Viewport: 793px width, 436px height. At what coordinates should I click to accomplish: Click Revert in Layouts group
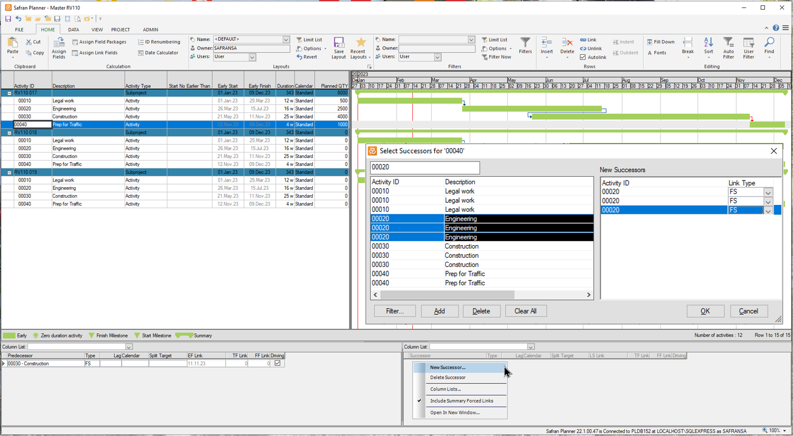[307, 57]
